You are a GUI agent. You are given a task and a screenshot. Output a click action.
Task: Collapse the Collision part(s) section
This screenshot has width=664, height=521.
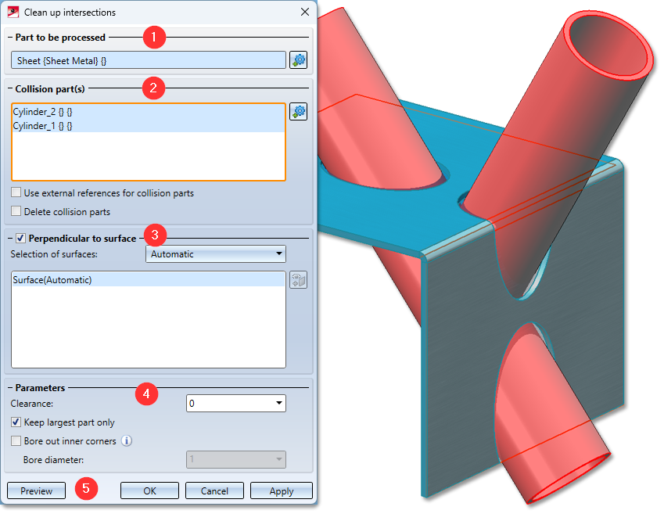click(x=10, y=89)
